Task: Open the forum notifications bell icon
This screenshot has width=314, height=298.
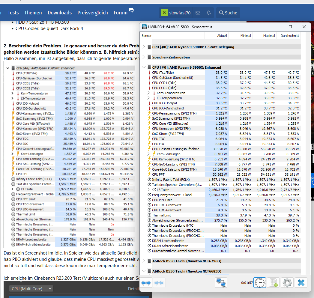Action: (x=209, y=13)
